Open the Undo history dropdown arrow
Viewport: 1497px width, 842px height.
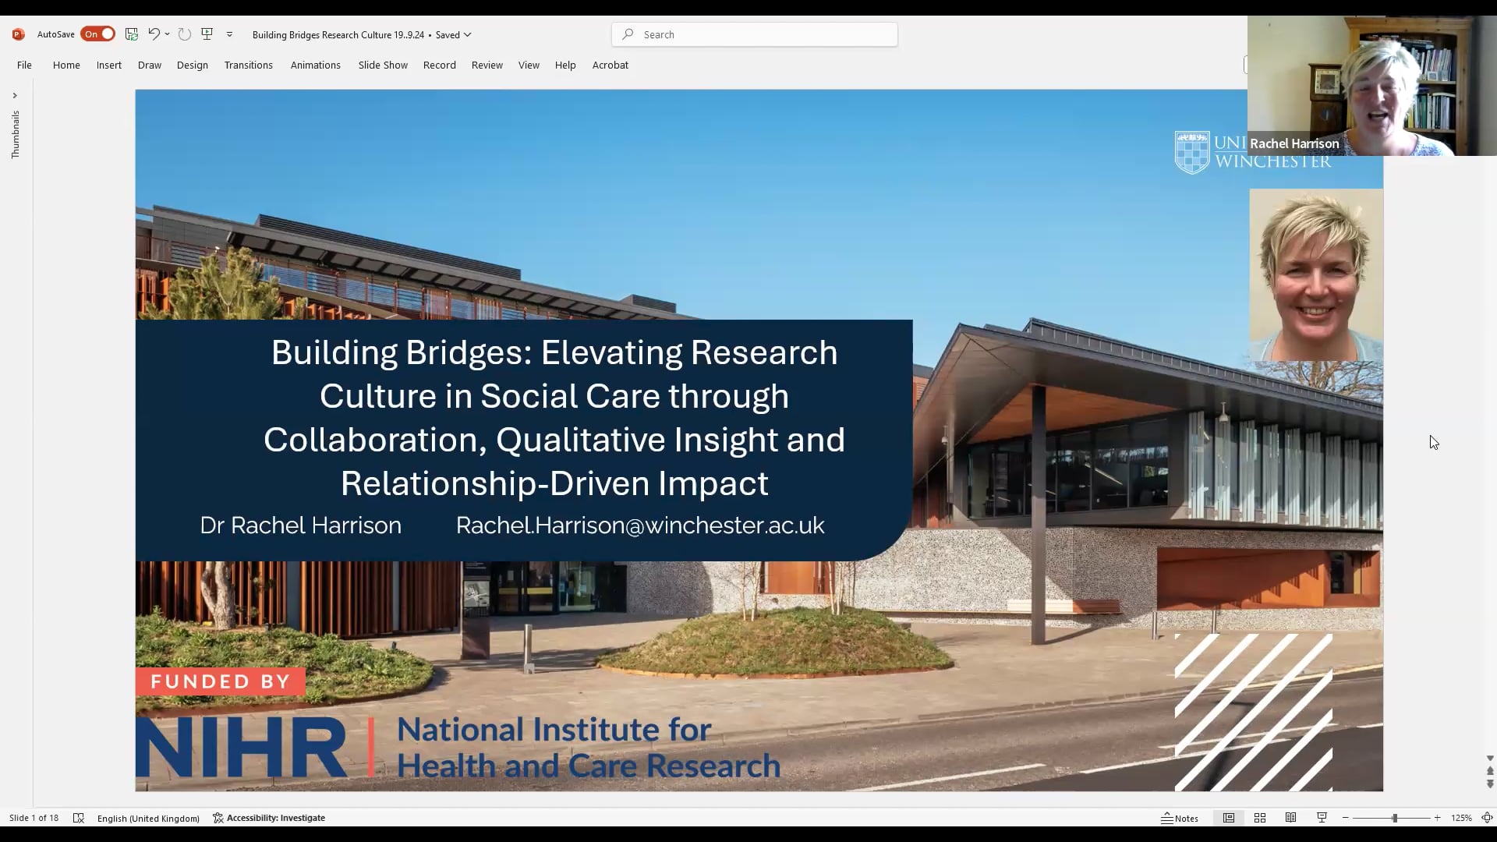pos(167,34)
